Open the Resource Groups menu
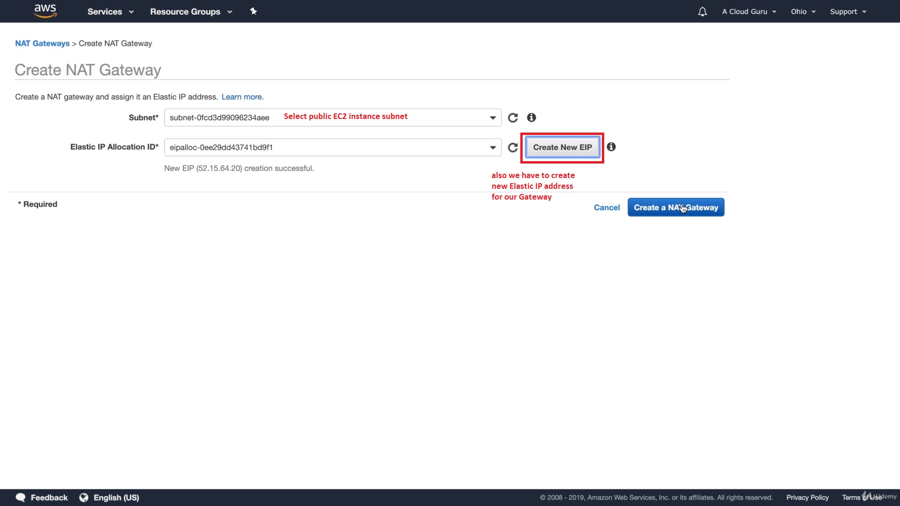900x506 pixels. (x=191, y=12)
